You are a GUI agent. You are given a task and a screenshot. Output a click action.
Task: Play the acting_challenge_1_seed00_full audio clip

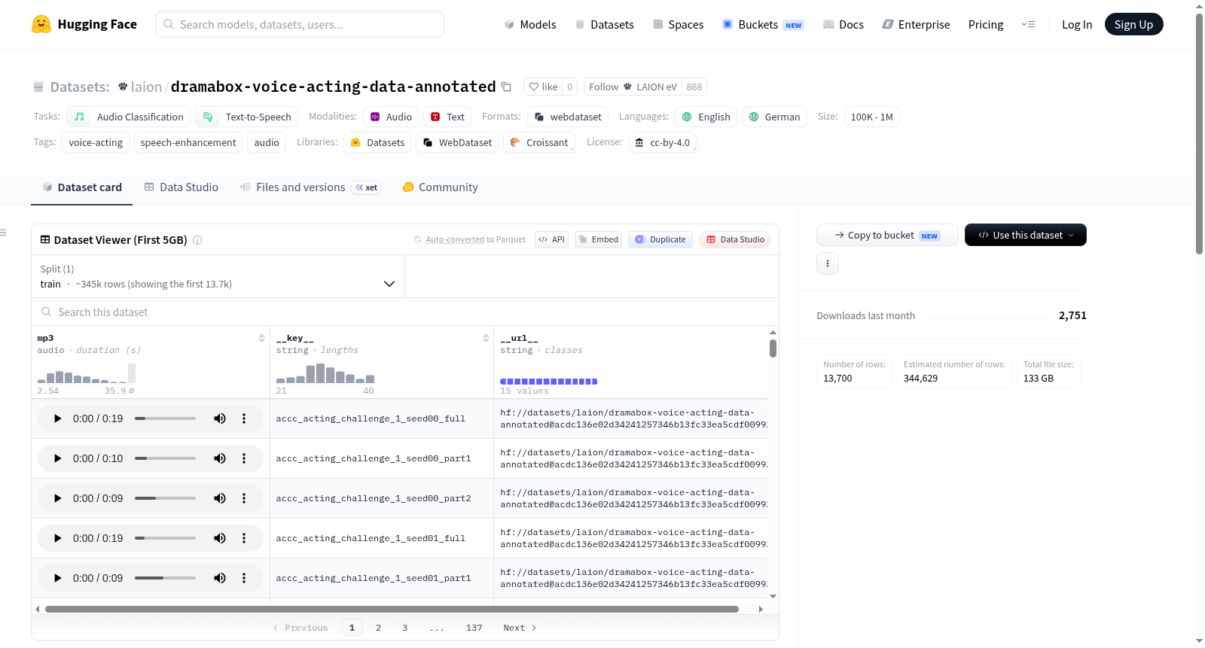pos(57,418)
